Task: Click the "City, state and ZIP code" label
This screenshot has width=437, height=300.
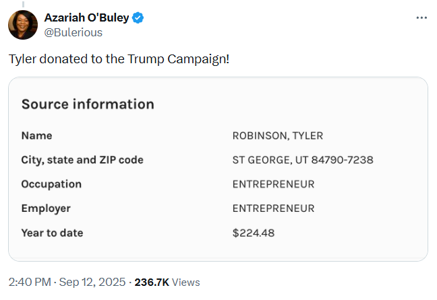Action: tap(82, 160)
